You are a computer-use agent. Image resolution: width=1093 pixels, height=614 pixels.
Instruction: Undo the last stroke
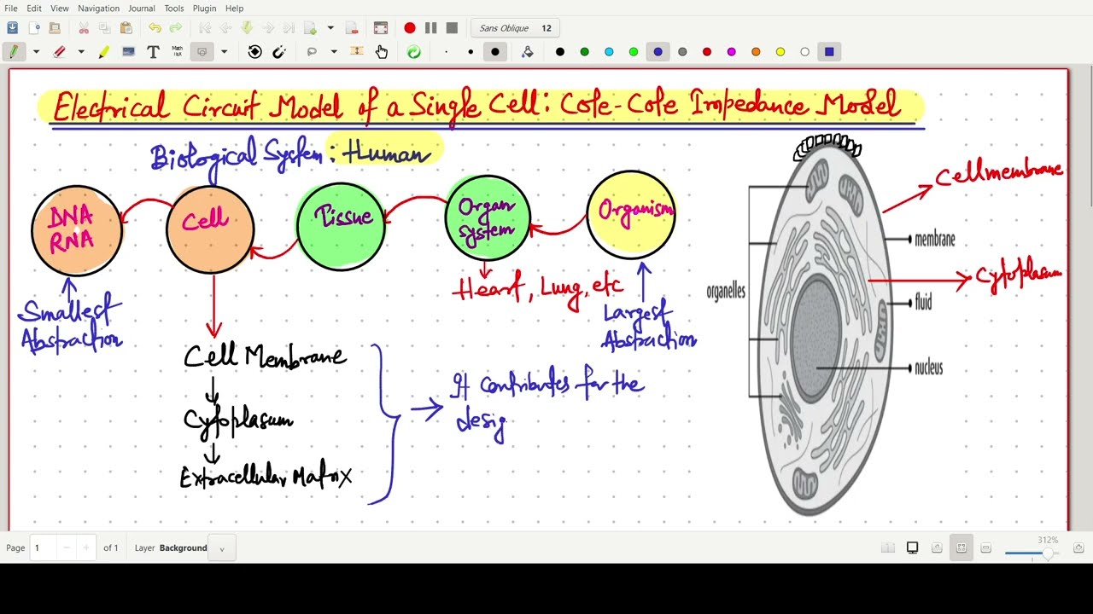coord(155,28)
